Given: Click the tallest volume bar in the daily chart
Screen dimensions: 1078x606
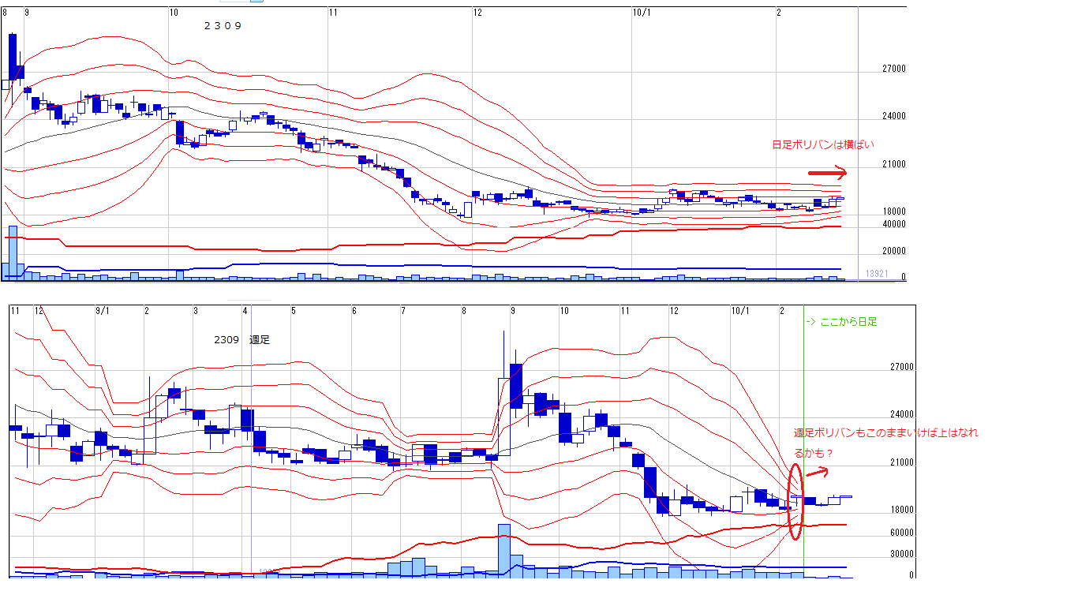Looking at the screenshot, I should click(x=13, y=252).
